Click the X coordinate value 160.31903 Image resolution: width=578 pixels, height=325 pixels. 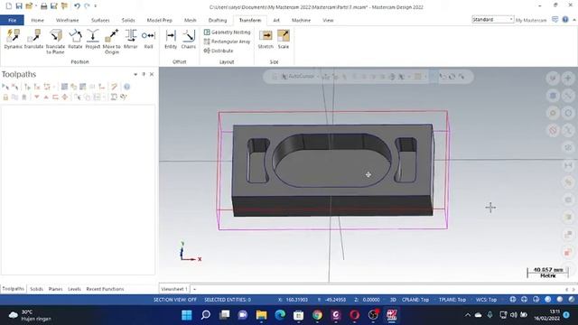[297, 300]
